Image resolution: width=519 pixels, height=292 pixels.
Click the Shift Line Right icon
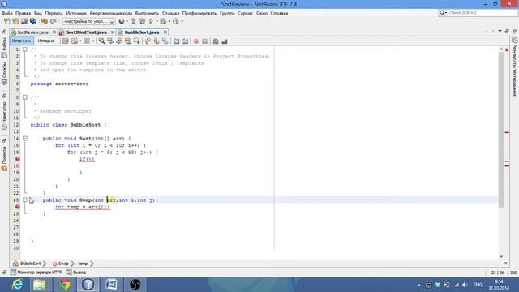point(185,41)
